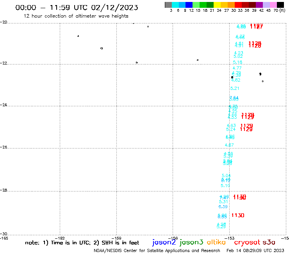Click the wave height reading 5.31

pyautogui.click(x=223, y=202)
